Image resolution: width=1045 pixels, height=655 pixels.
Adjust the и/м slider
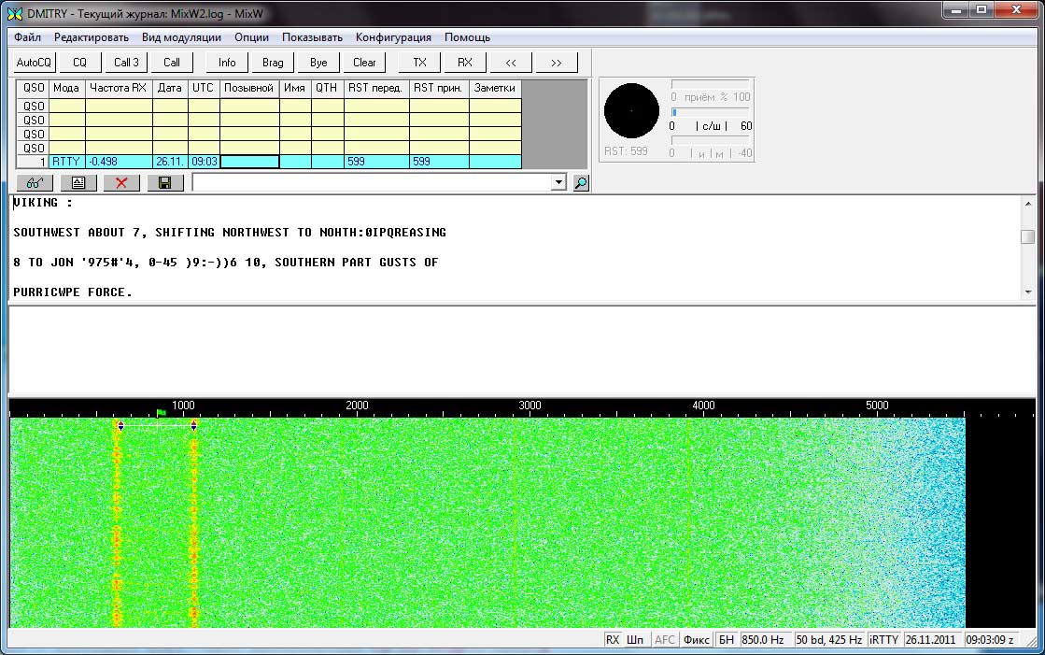point(710,140)
